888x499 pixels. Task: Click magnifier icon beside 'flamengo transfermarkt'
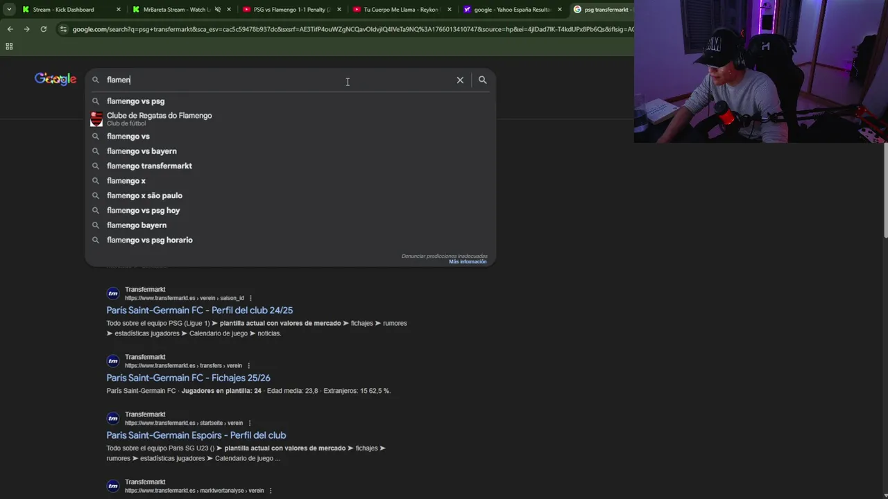96,166
